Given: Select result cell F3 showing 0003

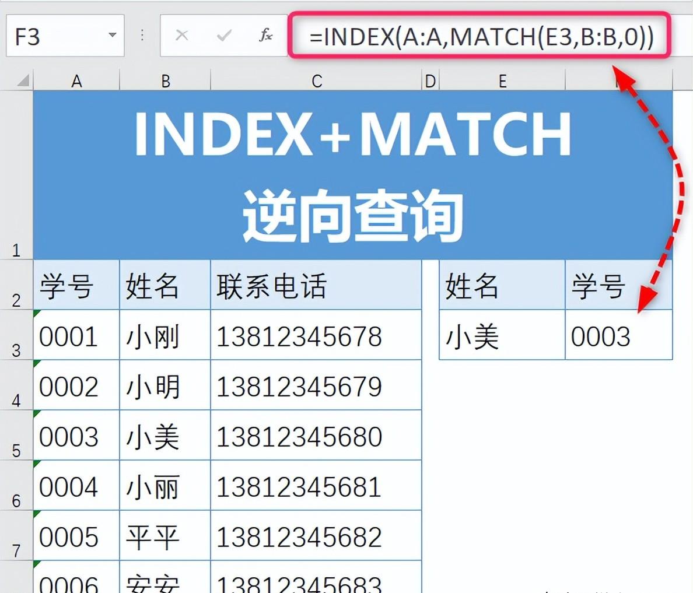Looking at the screenshot, I should (619, 335).
